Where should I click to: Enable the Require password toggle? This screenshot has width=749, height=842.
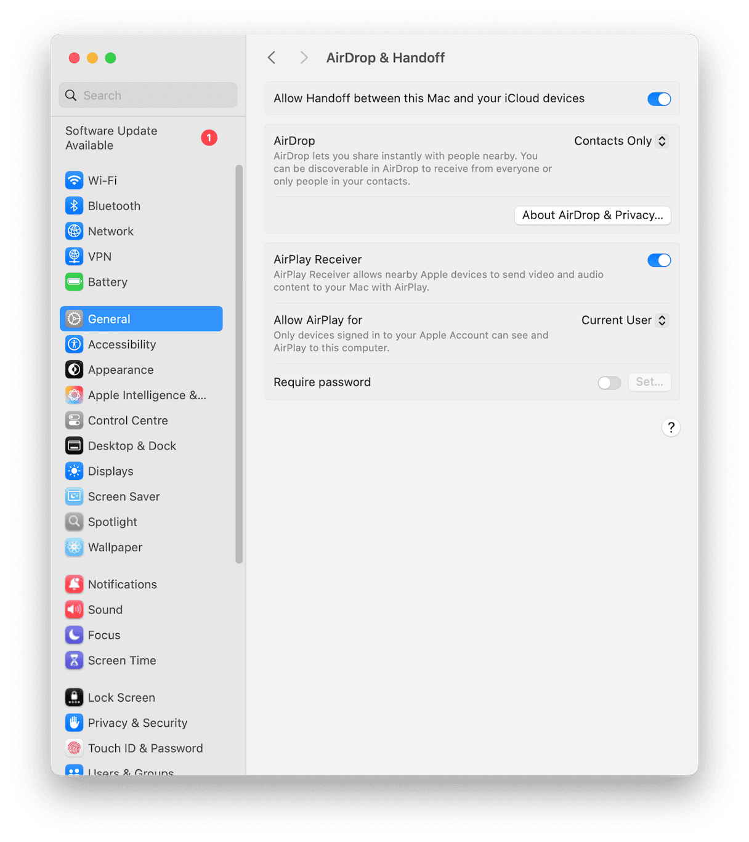609,383
